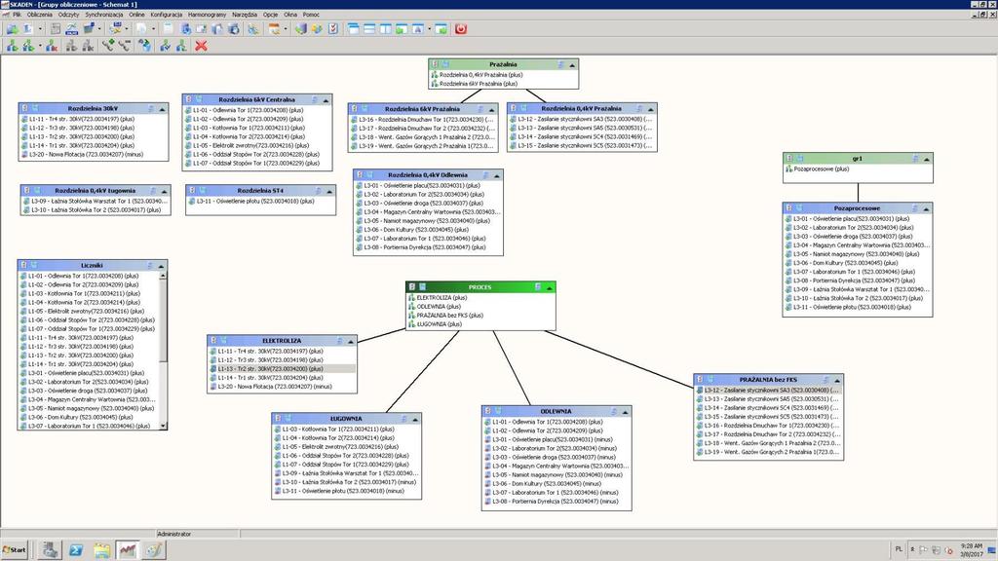This screenshot has height=561, width=998.
Task: Click the checklist icon in top toolbar
Action: pos(333,28)
